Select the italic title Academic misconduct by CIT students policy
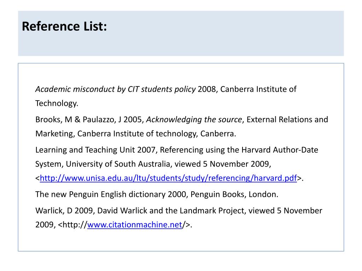 pyautogui.click(x=116, y=89)
